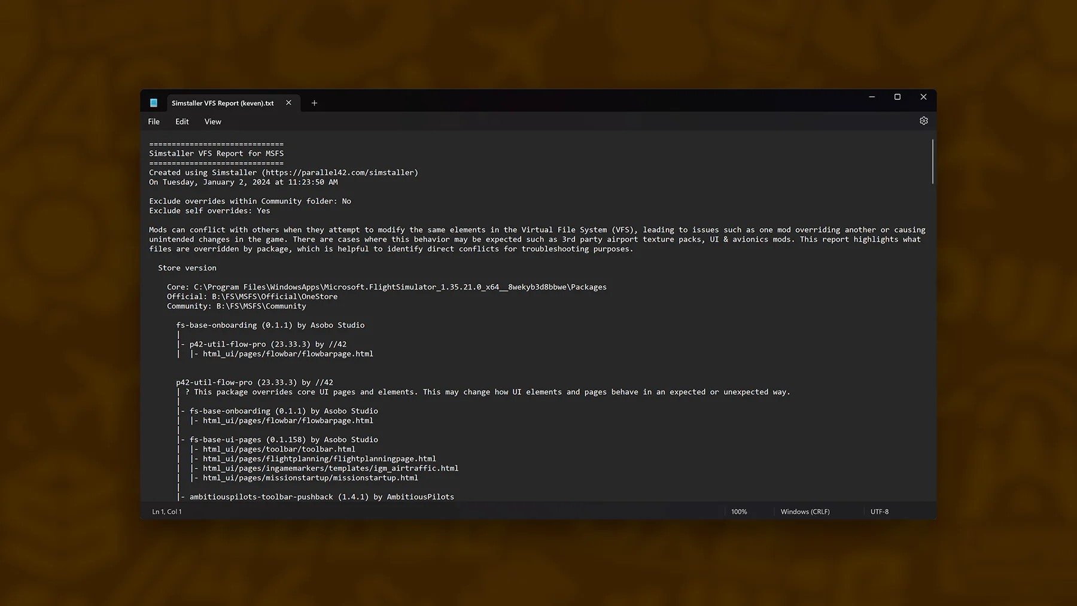Click Windows (CRLF) line-ending indicator
1077x606 pixels.
(x=805, y=511)
